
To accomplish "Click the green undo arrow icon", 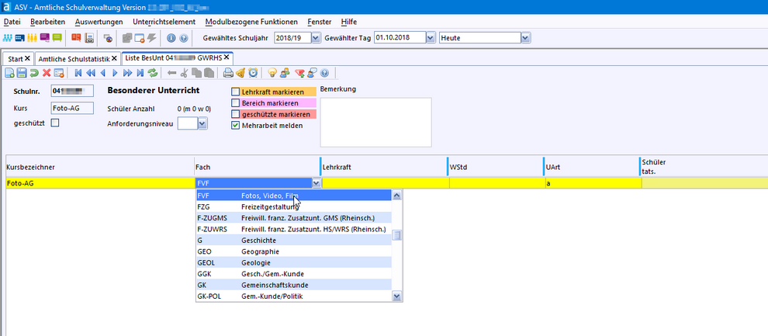I will point(34,73).
